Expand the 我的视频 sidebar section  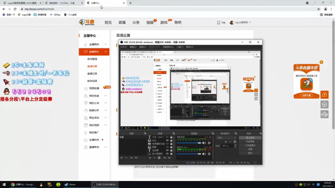tap(106, 125)
